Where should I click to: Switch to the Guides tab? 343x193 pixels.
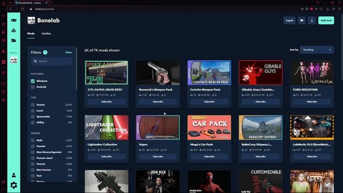(47, 33)
